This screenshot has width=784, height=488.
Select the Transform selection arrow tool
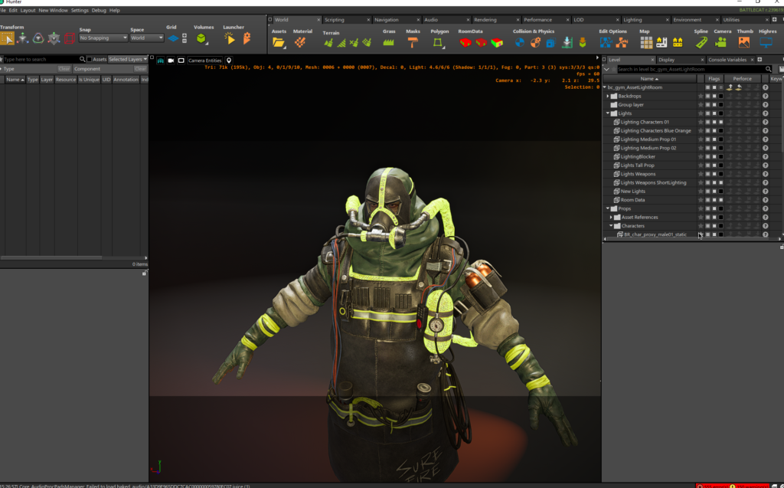click(8, 38)
